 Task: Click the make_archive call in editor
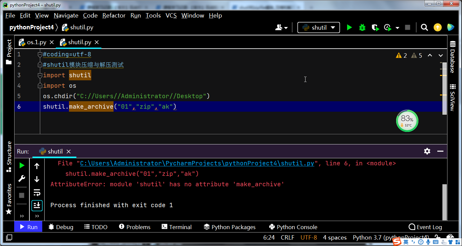point(91,107)
